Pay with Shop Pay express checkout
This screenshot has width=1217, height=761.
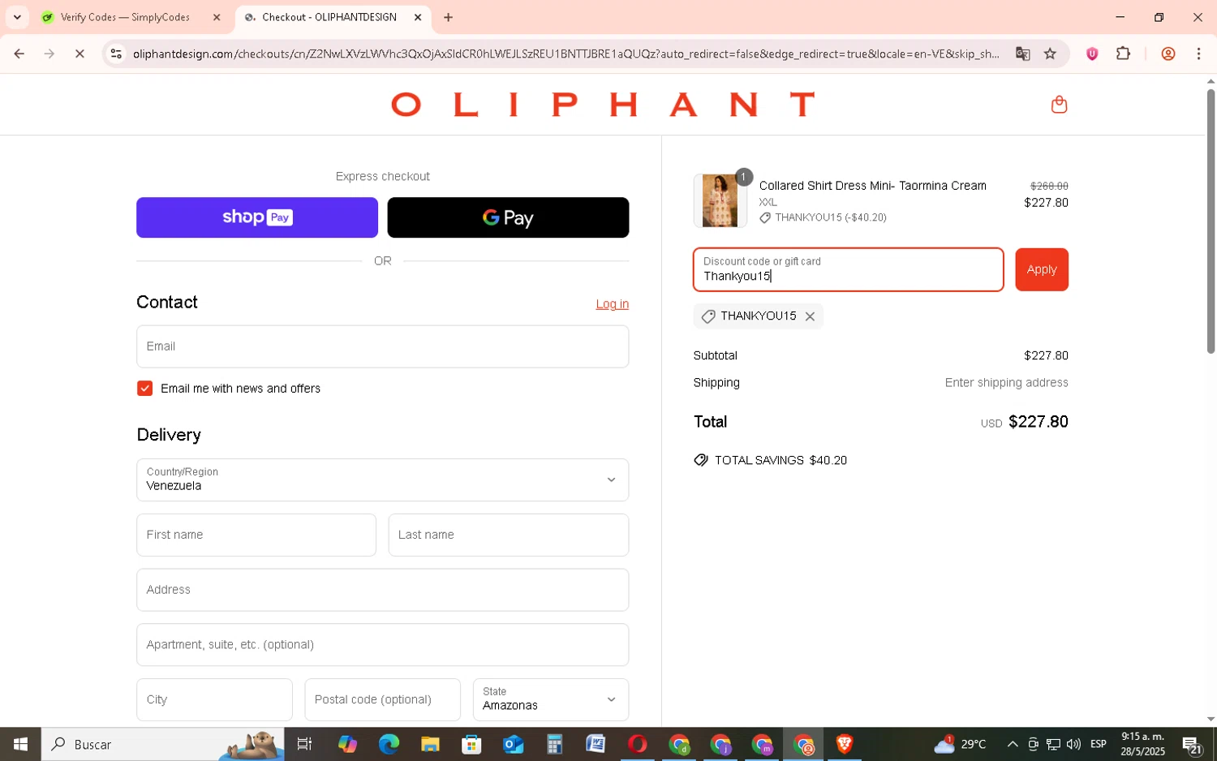pyautogui.click(x=257, y=217)
